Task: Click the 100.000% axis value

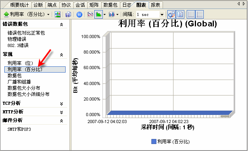Action: coord(91,36)
